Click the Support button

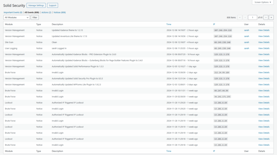click(x=52, y=5)
